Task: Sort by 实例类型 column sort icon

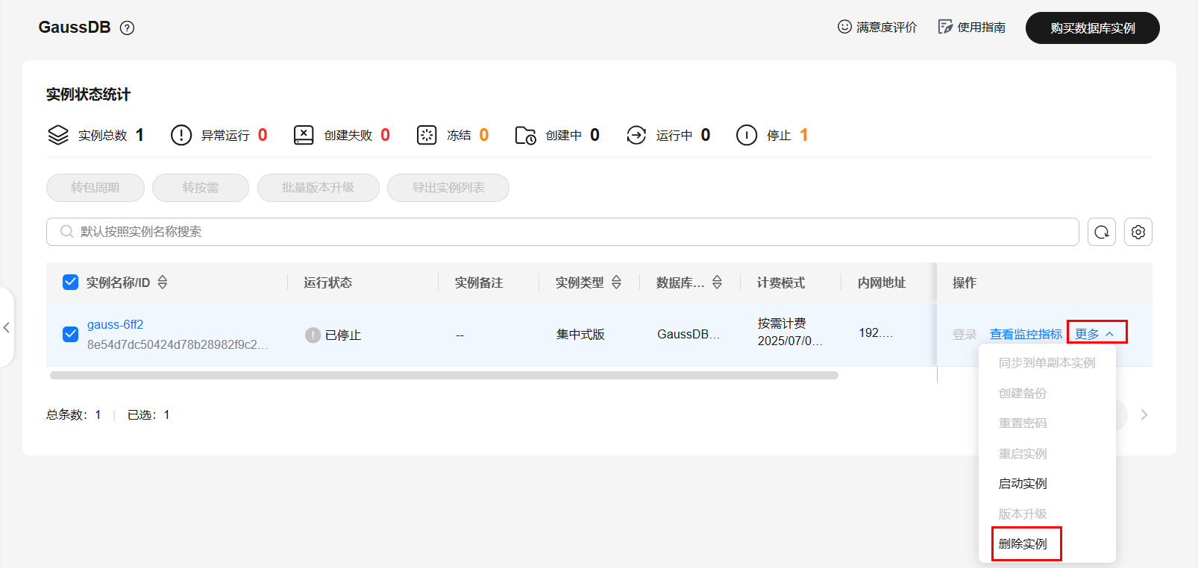Action: click(x=616, y=283)
